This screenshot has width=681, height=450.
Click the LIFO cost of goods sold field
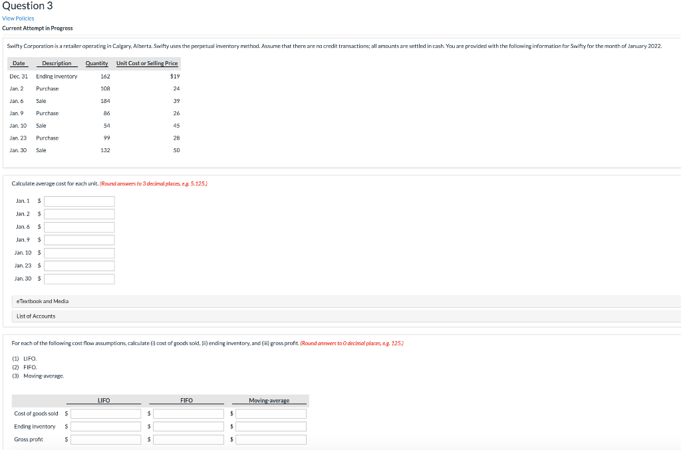pyautogui.click(x=105, y=413)
